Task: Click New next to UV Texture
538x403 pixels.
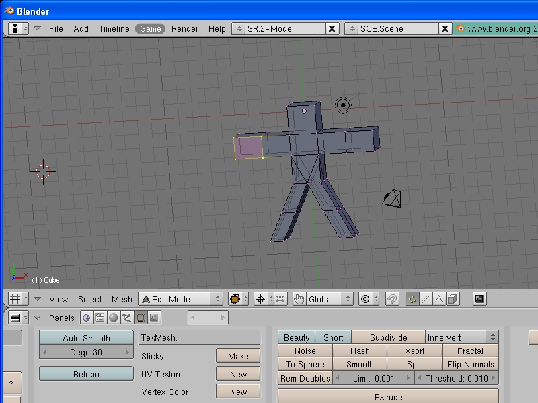Action: [238, 374]
